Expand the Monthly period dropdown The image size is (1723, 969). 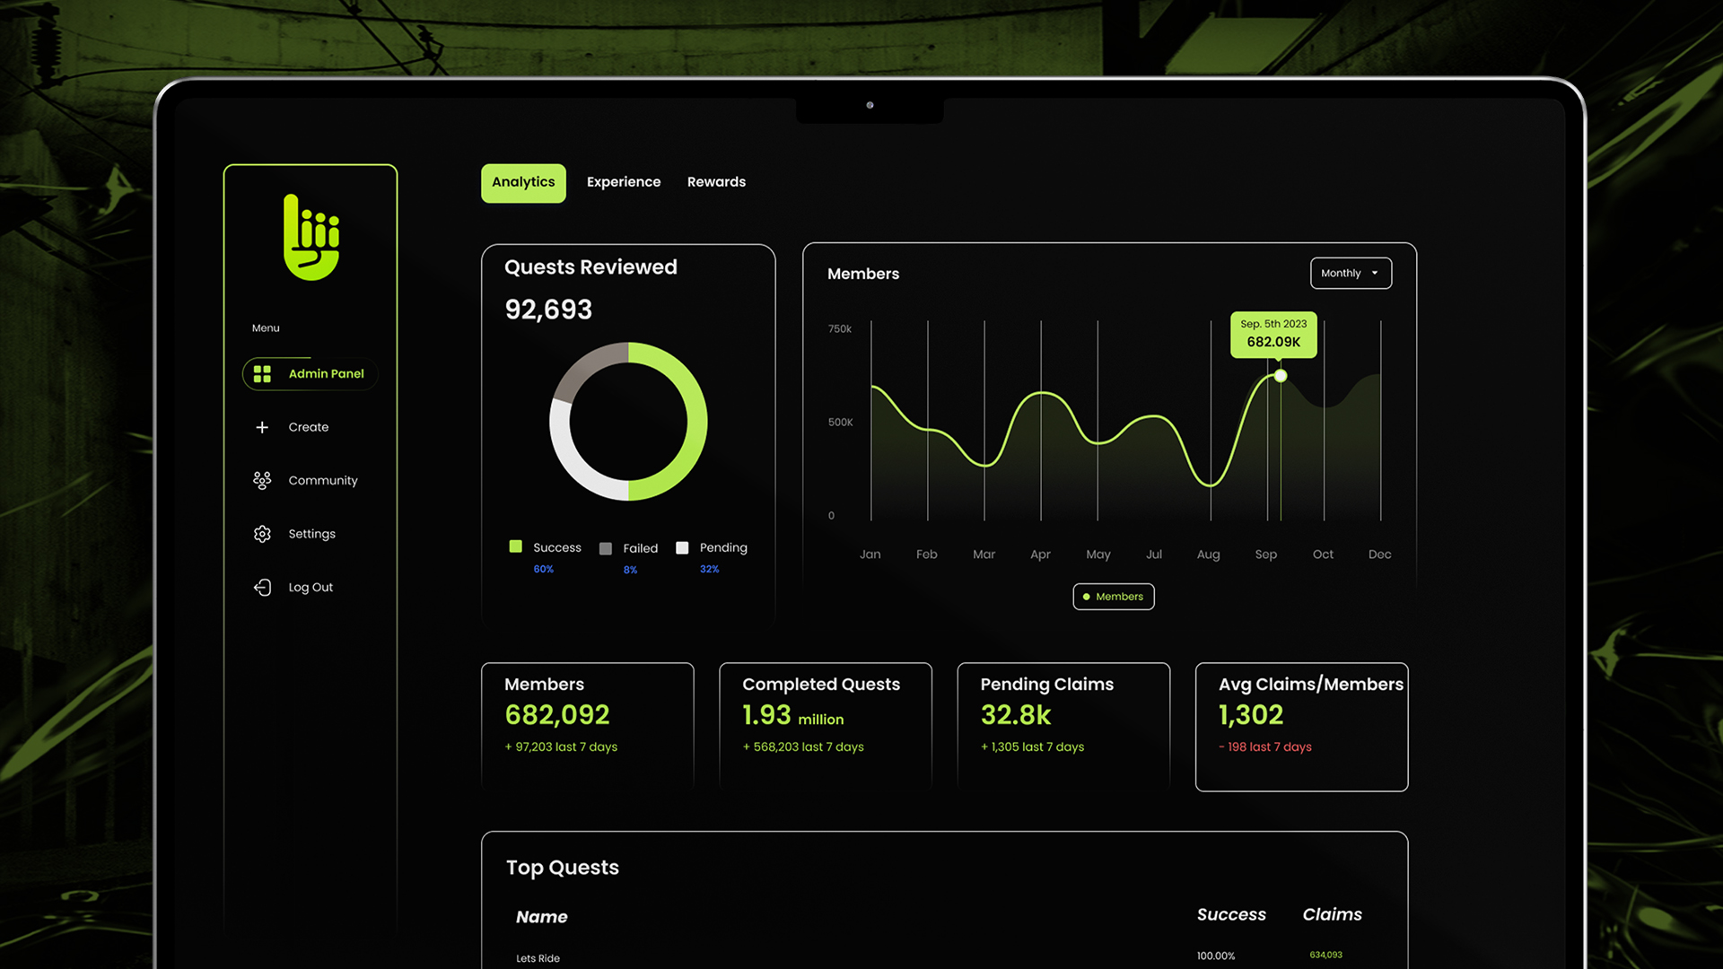click(x=1351, y=273)
